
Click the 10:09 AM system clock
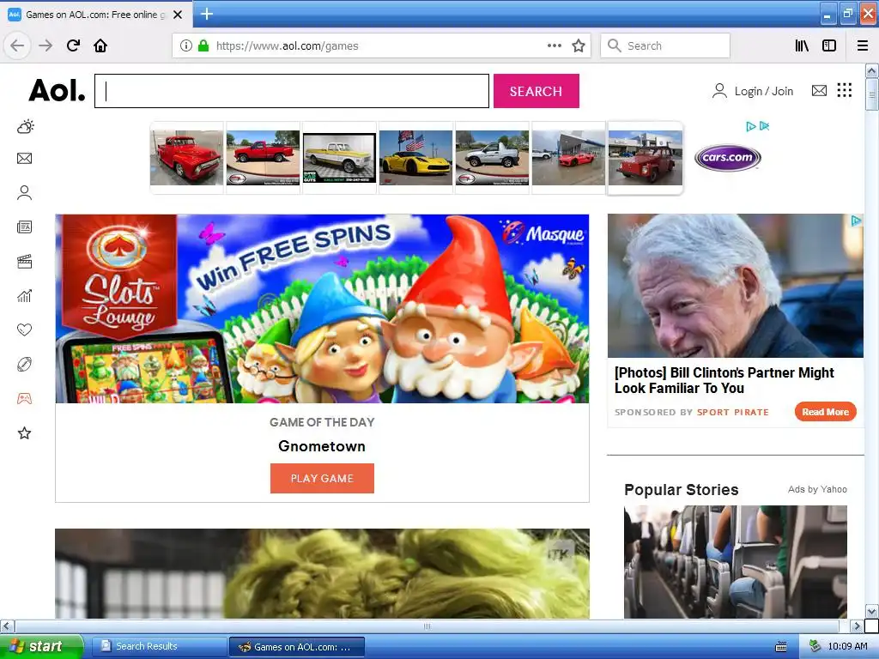847,646
